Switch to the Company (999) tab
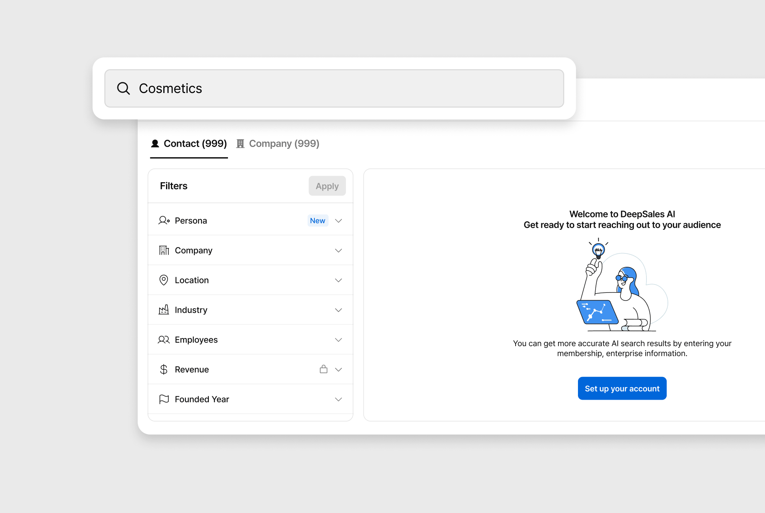This screenshot has width=765, height=513. point(278,144)
